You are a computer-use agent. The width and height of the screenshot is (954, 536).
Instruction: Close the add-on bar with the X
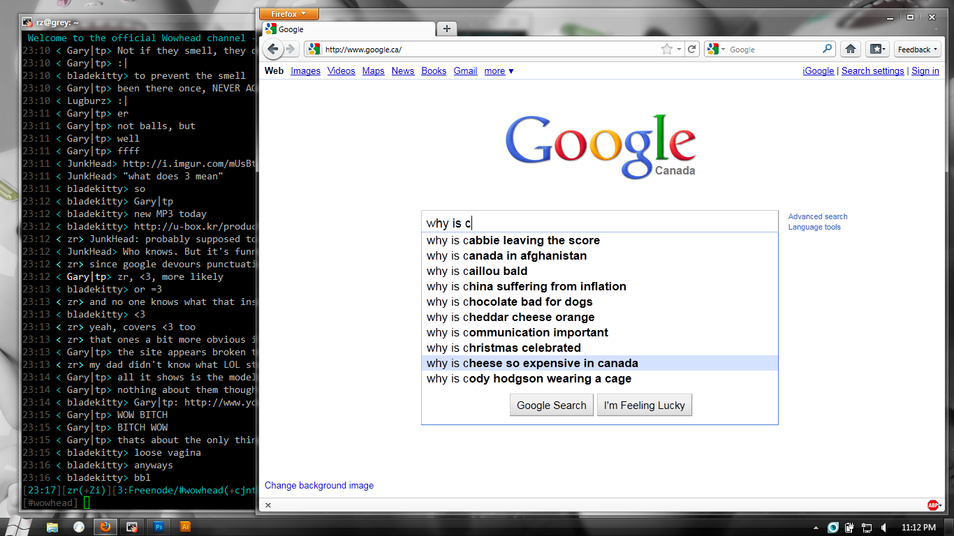point(268,505)
